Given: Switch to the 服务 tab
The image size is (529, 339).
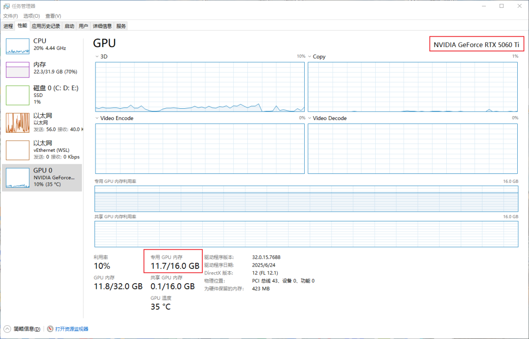Looking at the screenshot, I should 120,26.
